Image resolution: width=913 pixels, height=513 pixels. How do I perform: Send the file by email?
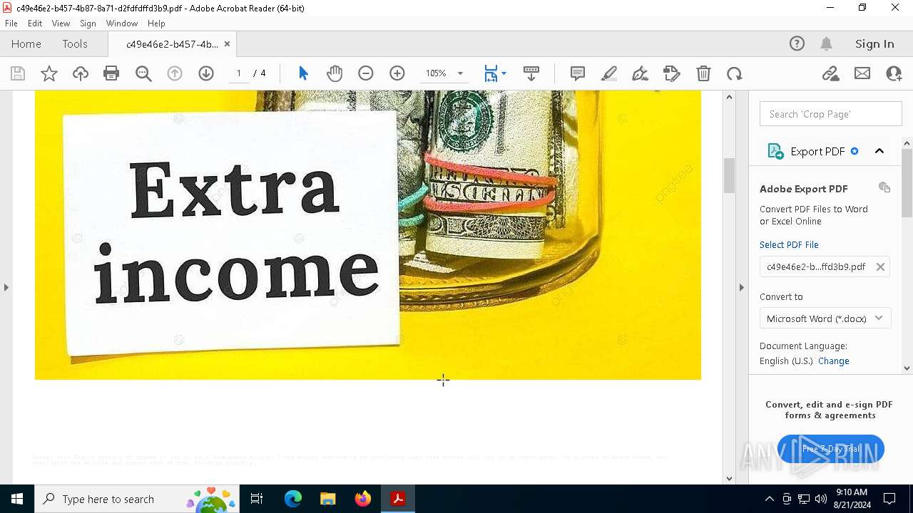[862, 73]
